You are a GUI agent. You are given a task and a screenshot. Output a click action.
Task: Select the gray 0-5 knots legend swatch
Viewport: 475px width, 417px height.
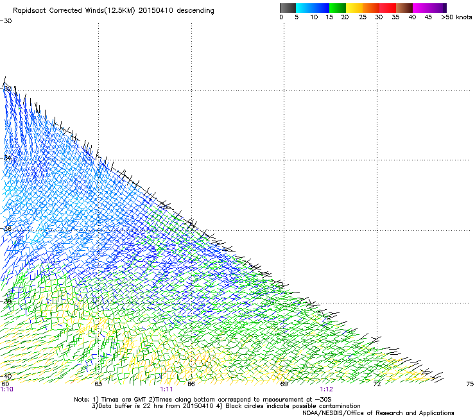tap(288, 8)
